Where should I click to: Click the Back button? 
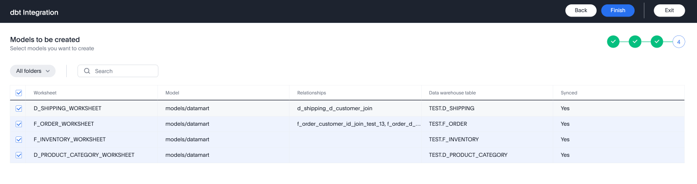[x=581, y=10]
